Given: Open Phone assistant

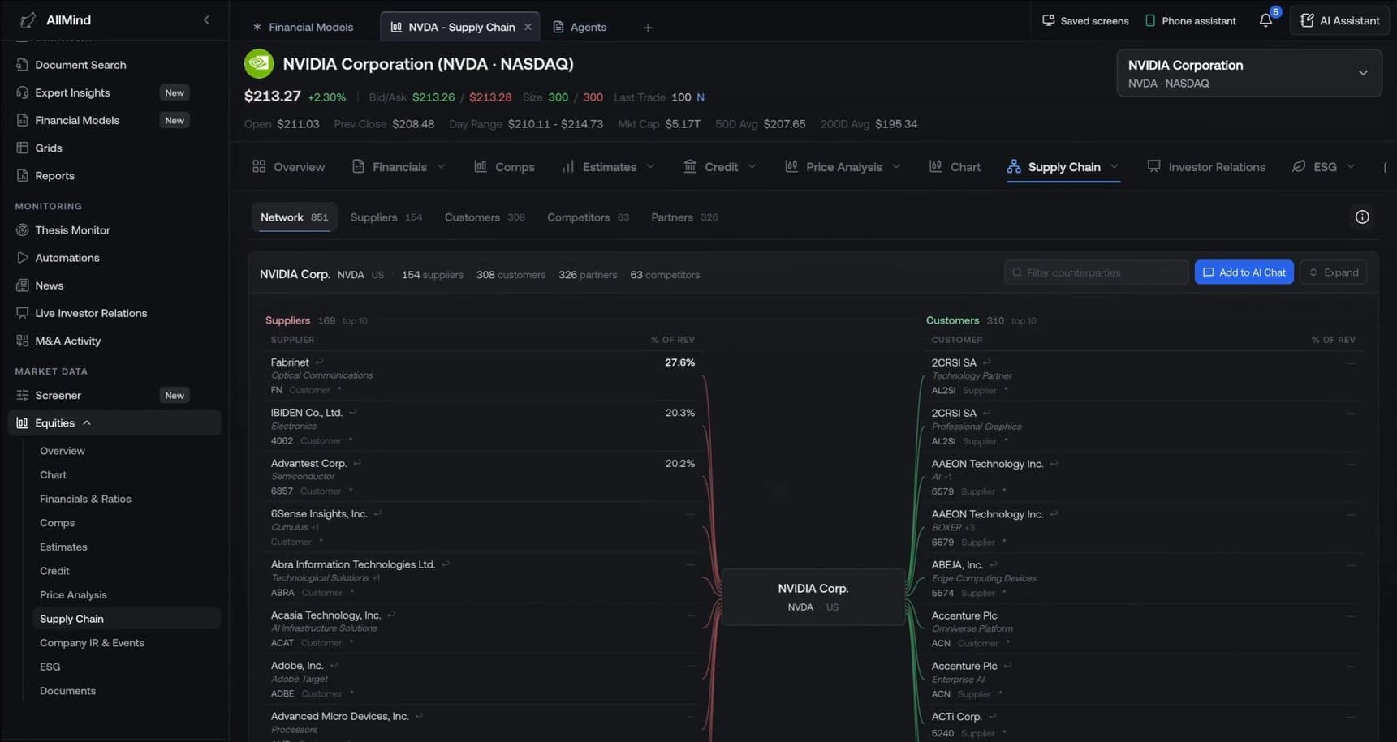Looking at the screenshot, I should tap(1191, 20).
